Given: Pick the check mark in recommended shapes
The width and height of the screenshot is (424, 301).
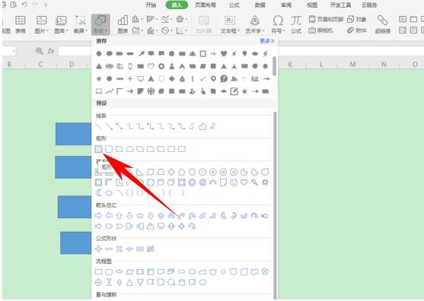Looking at the screenshot, I should pyautogui.click(x=202, y=78).
